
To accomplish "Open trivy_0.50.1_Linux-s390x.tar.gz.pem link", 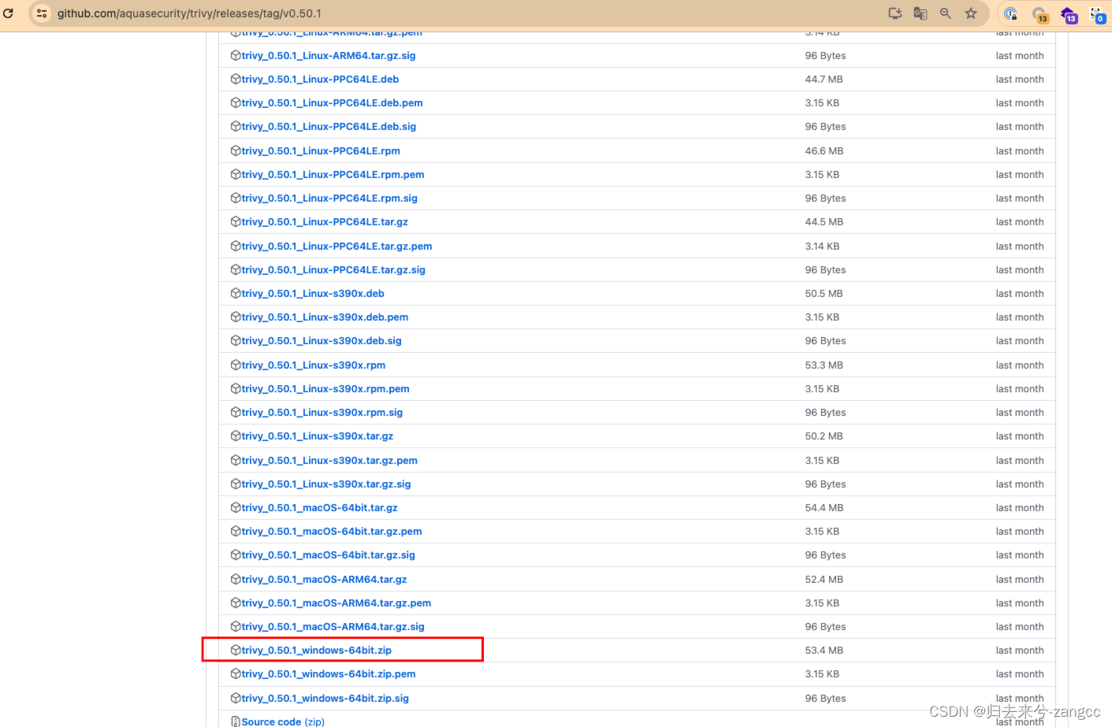I will click(329, 461).
